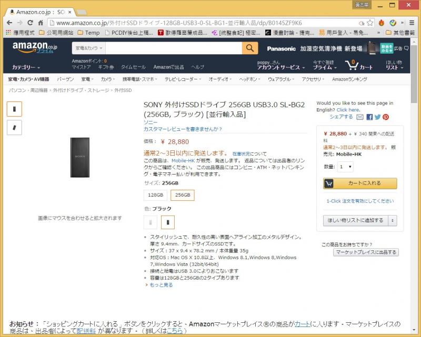Open the browser home page icon

[41, 23]
